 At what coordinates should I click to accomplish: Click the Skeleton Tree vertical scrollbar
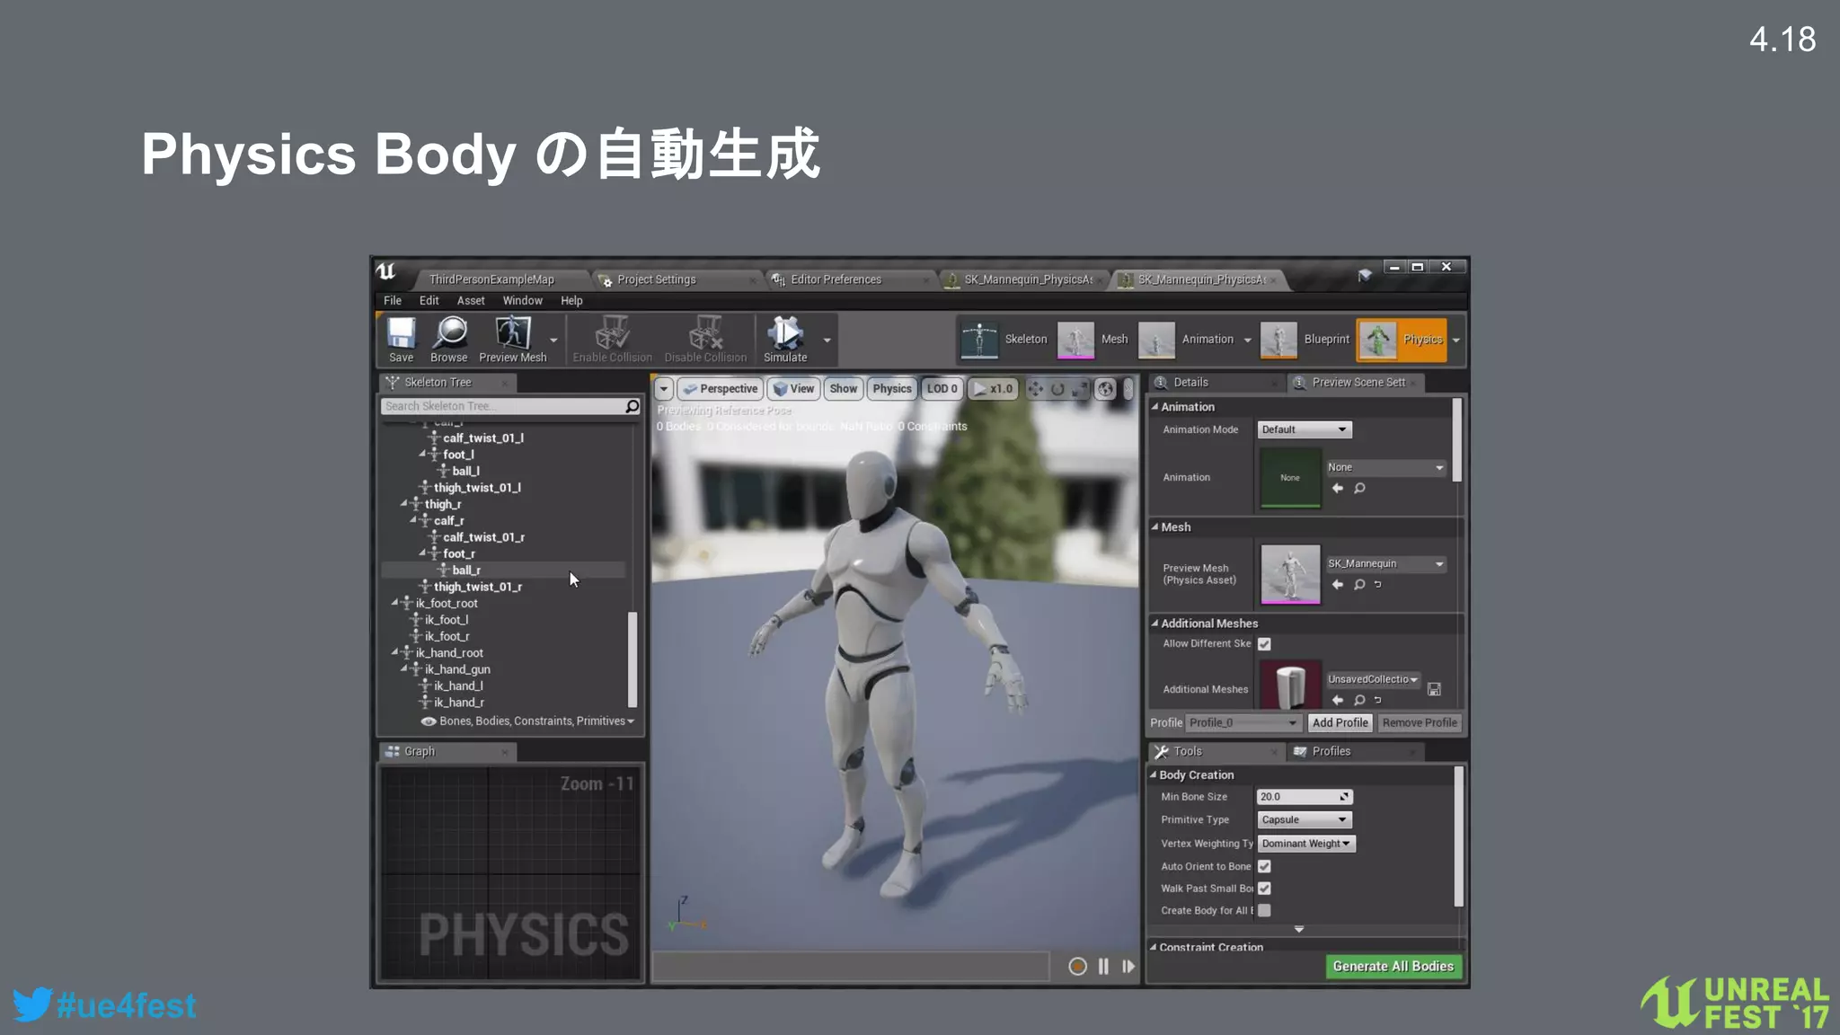[632, 659]
